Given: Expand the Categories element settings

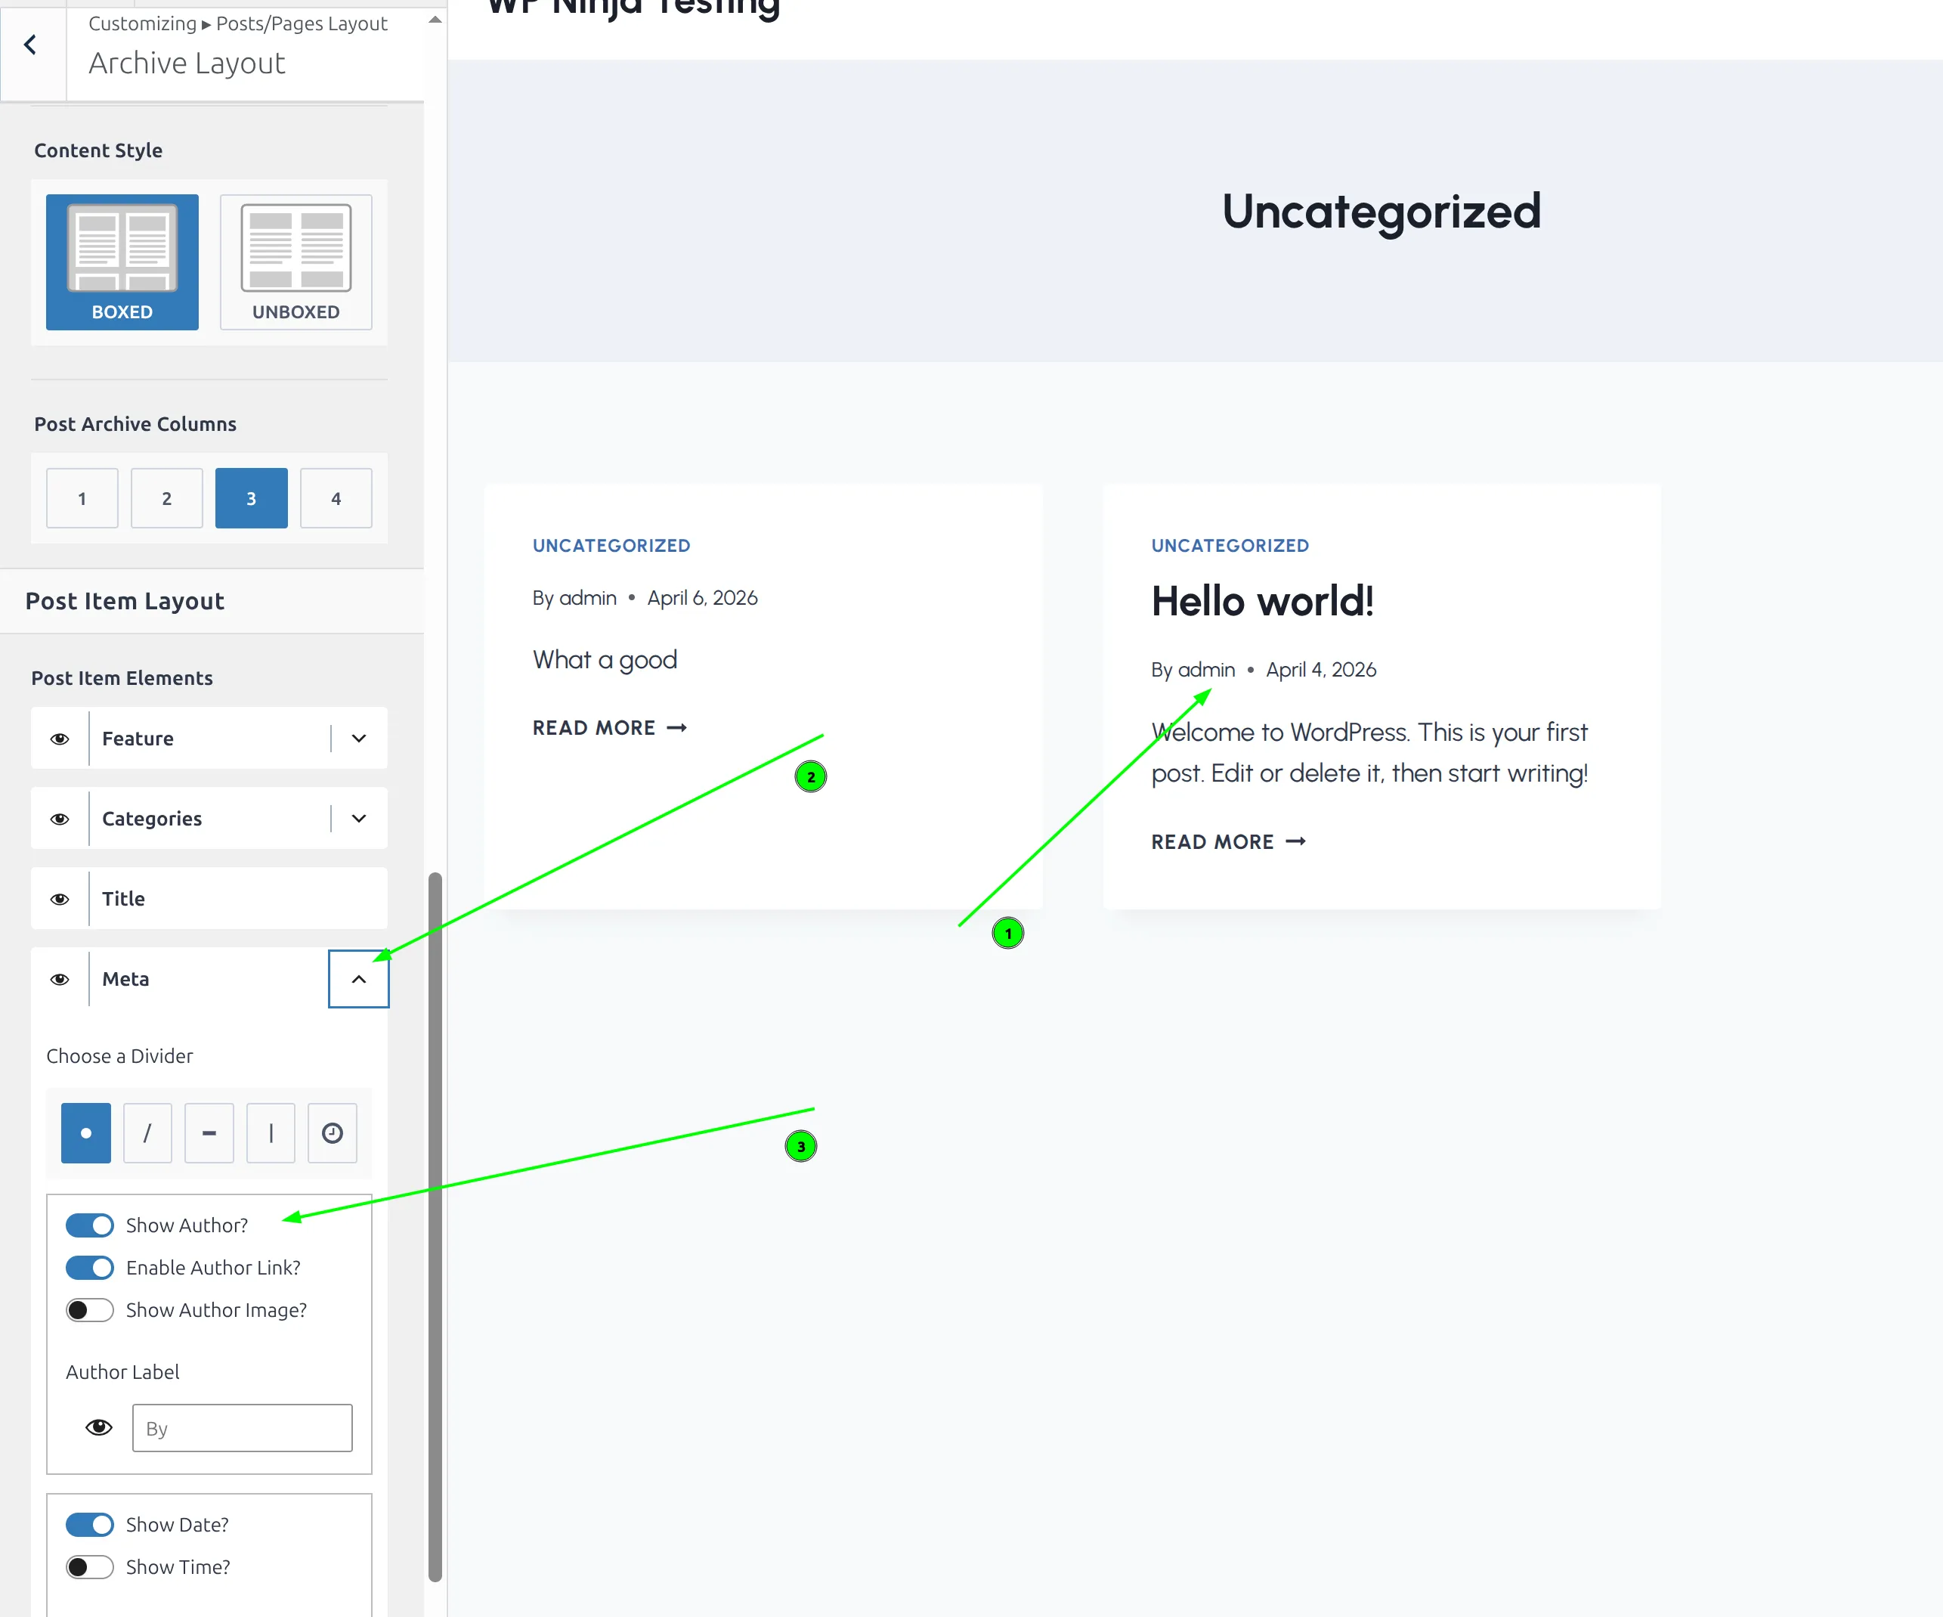Looking at the screenshot, I should [x=359, y=818].
